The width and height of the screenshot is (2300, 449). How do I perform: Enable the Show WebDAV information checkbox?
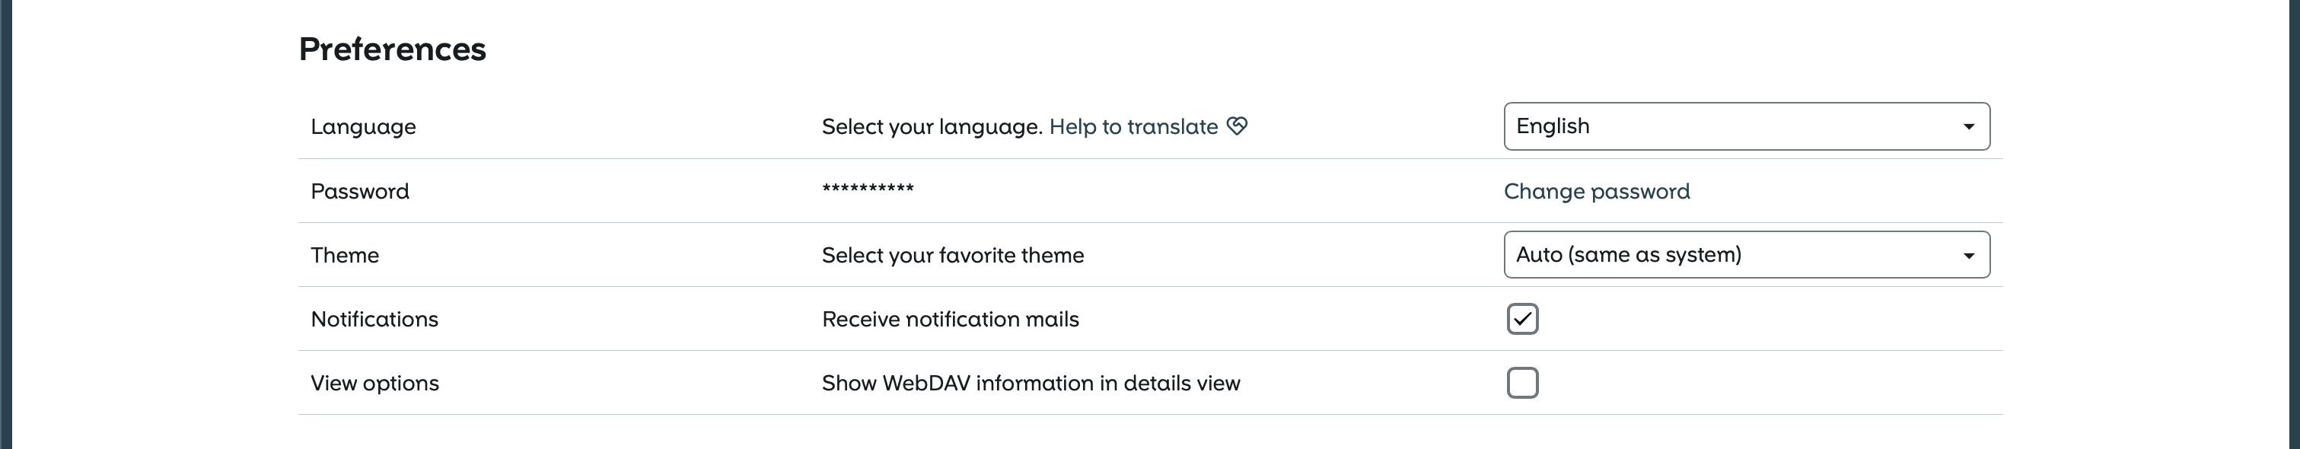coord(1522,383)
